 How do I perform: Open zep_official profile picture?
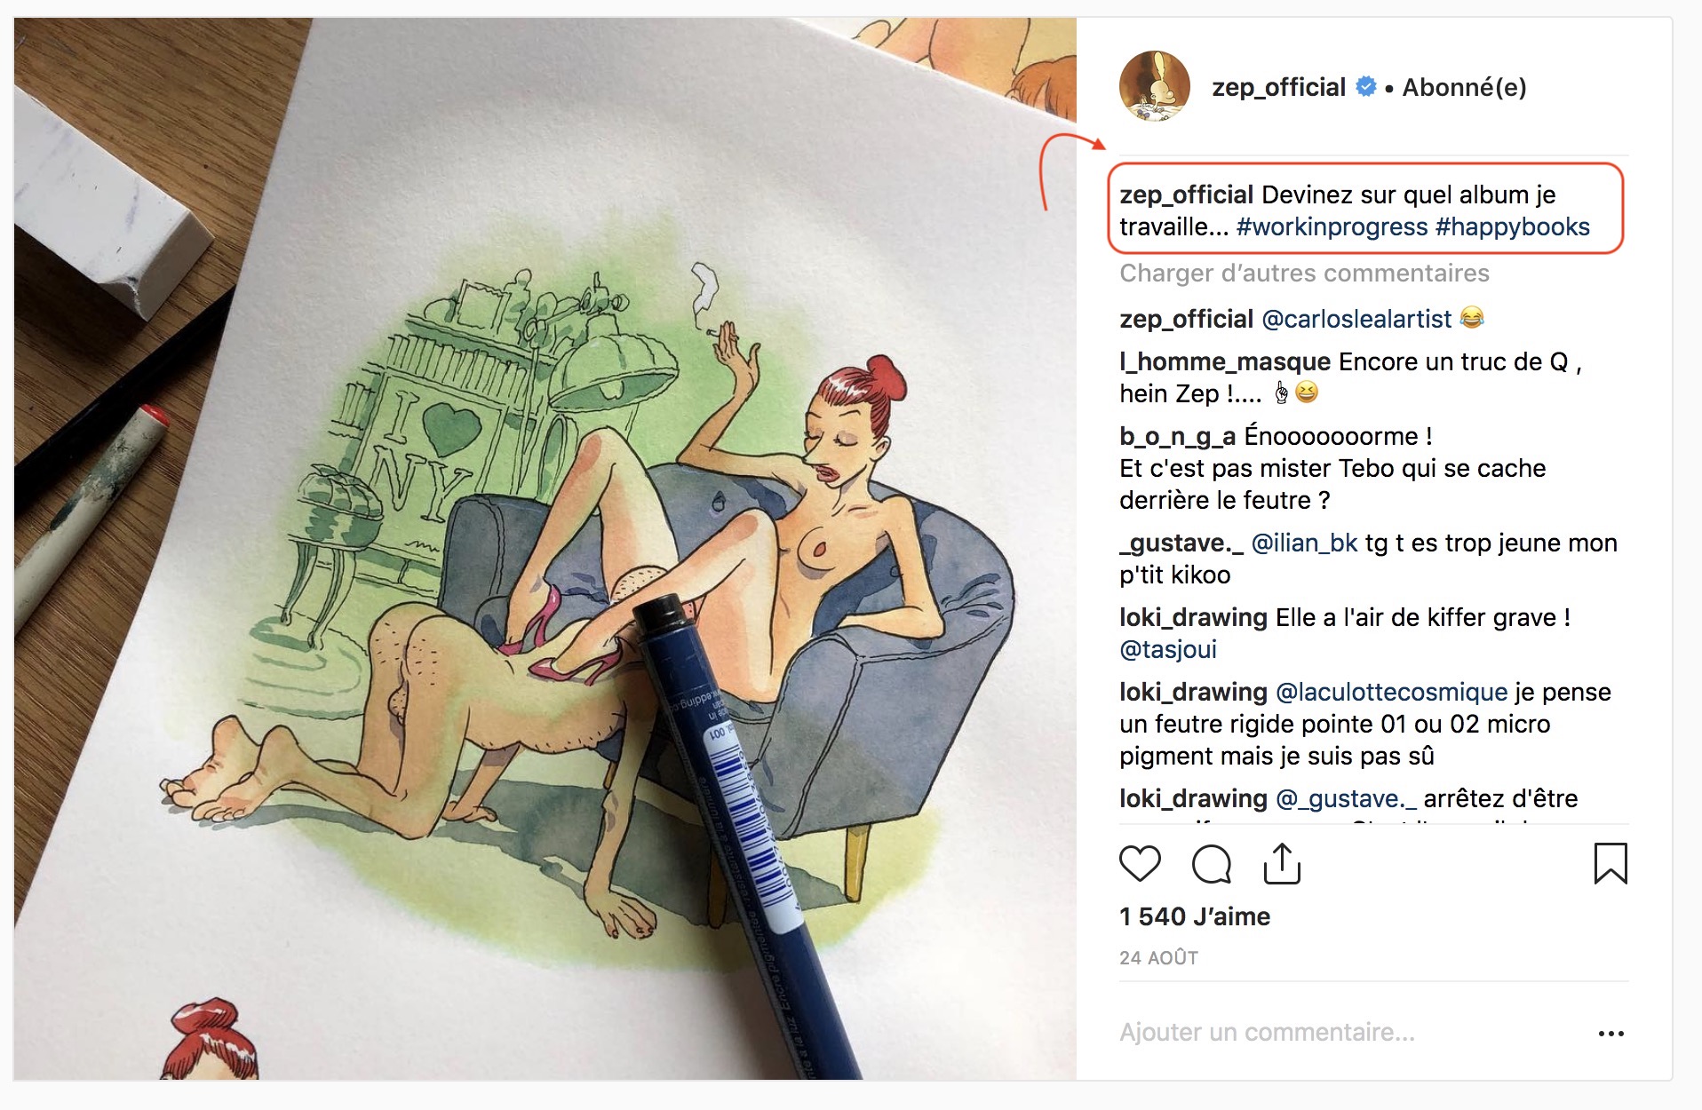click(x=1154, y=86)
